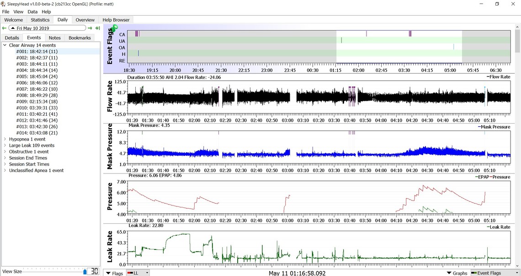The height and width of the screenshot is (276, 521).
Task: Select event #003: 18:44:11 (11)
Action: pos(37,64)
